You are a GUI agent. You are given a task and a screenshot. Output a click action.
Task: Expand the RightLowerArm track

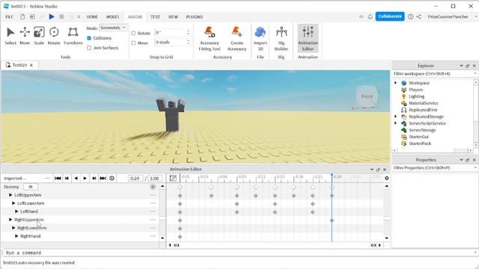[13, 228]
